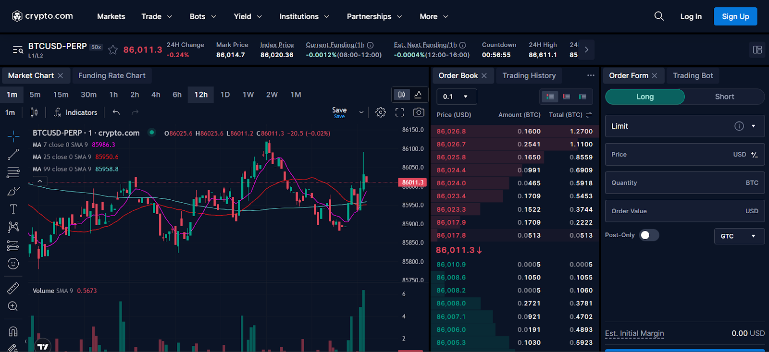Click the Sign Up button
The width and height of the screenshot is (769, 352).
(x=735, y=16)
